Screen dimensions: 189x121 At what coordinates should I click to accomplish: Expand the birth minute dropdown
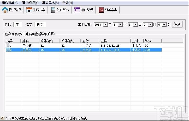coord(164,25)
